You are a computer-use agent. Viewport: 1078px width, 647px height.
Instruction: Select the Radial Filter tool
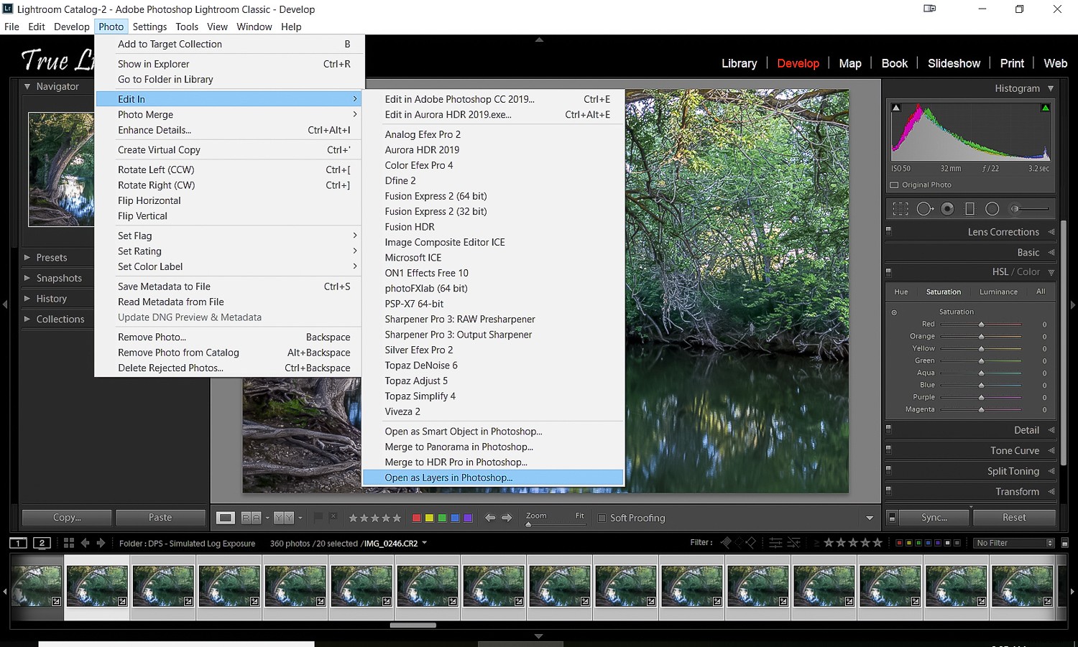coord(992,208)
